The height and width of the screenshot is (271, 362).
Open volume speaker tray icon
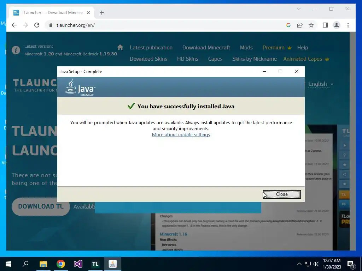pos(316,264)
